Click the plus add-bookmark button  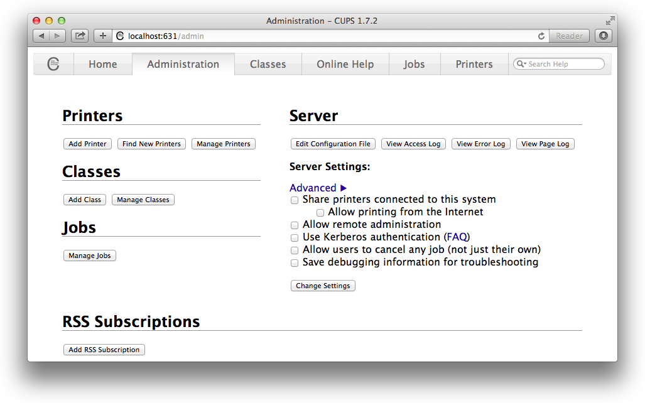click(x=103, y=36)
